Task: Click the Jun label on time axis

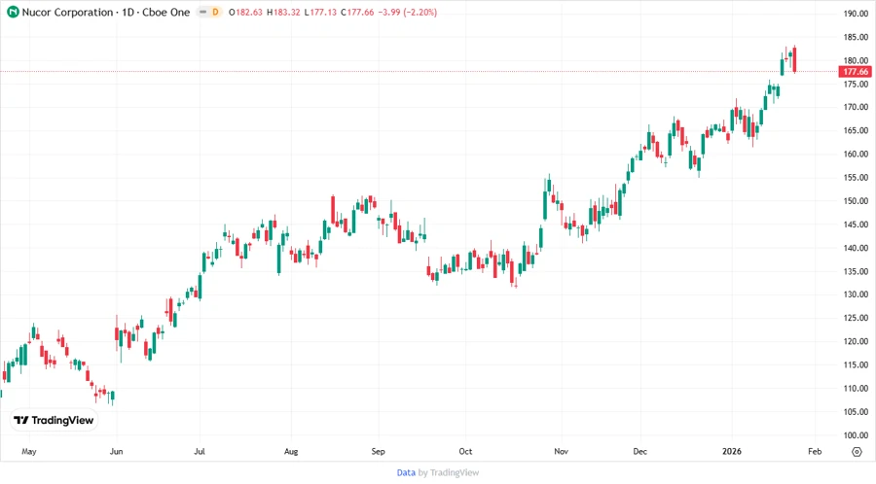Action: point(116,452)
